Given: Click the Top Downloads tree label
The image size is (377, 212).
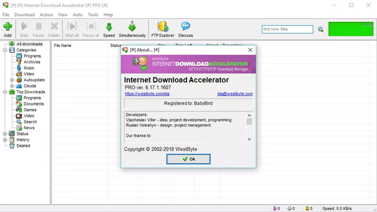Looking at the screenshot, I should click(x=31, y=92).
